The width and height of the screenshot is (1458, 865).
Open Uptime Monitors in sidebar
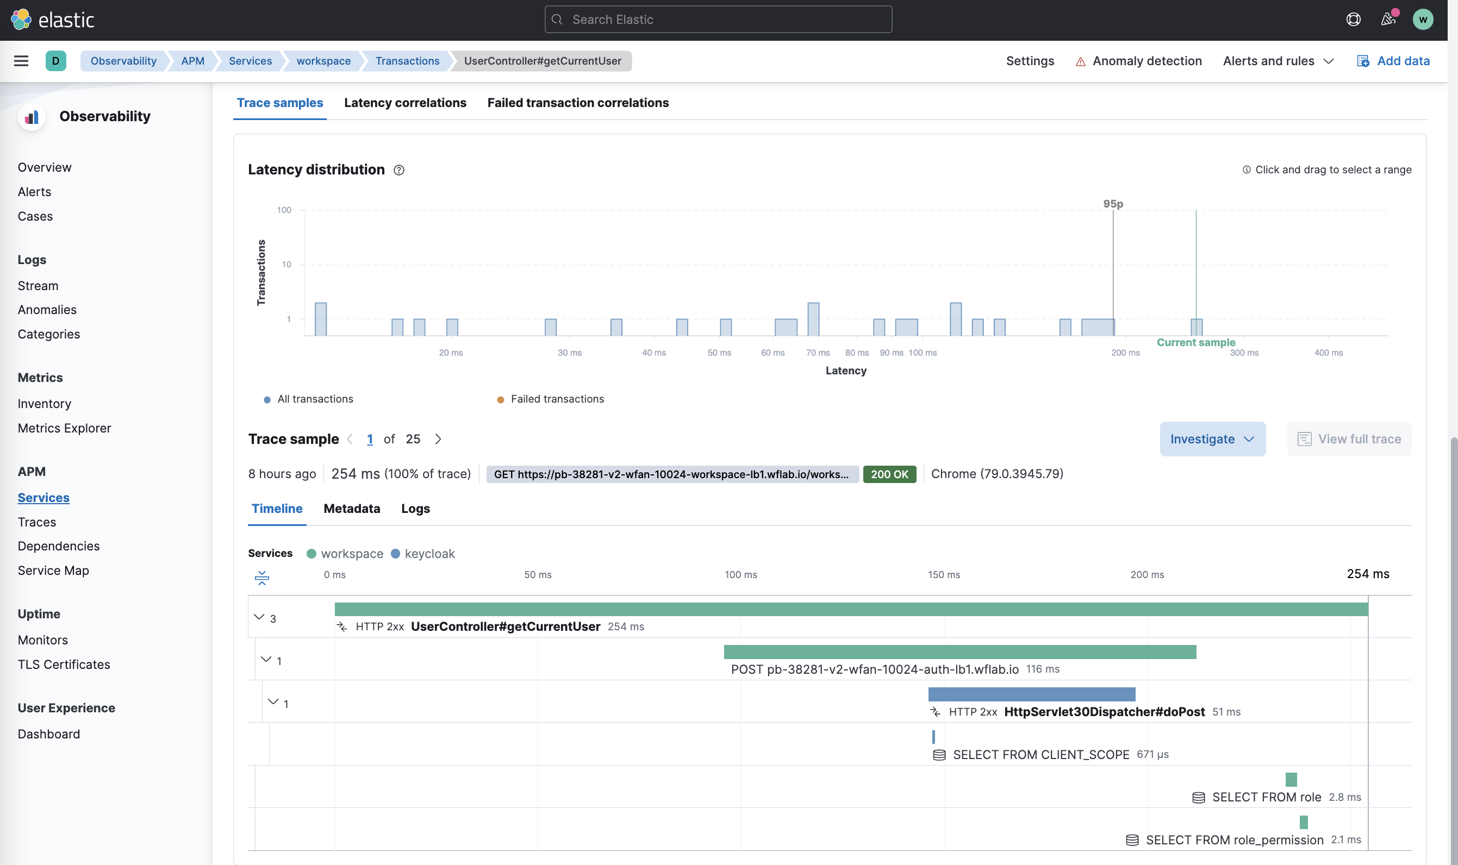(x=42, y=641)
